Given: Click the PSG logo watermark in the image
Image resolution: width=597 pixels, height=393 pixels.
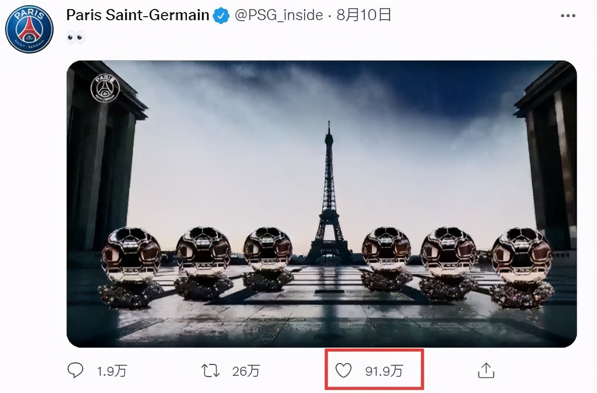Looking at the screenshot, I should point(105,87).
